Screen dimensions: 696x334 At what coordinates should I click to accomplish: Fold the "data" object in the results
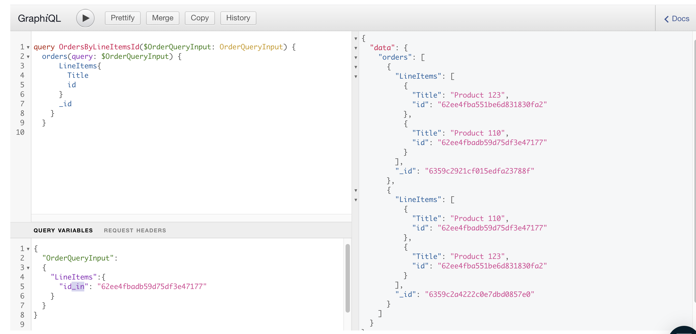point(356,48)
